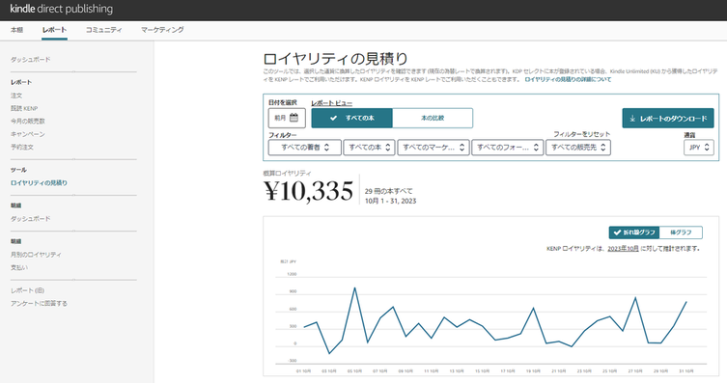Expand the すべての販売先 filter dropdown

pyautogui.click(x=578, y=148)
